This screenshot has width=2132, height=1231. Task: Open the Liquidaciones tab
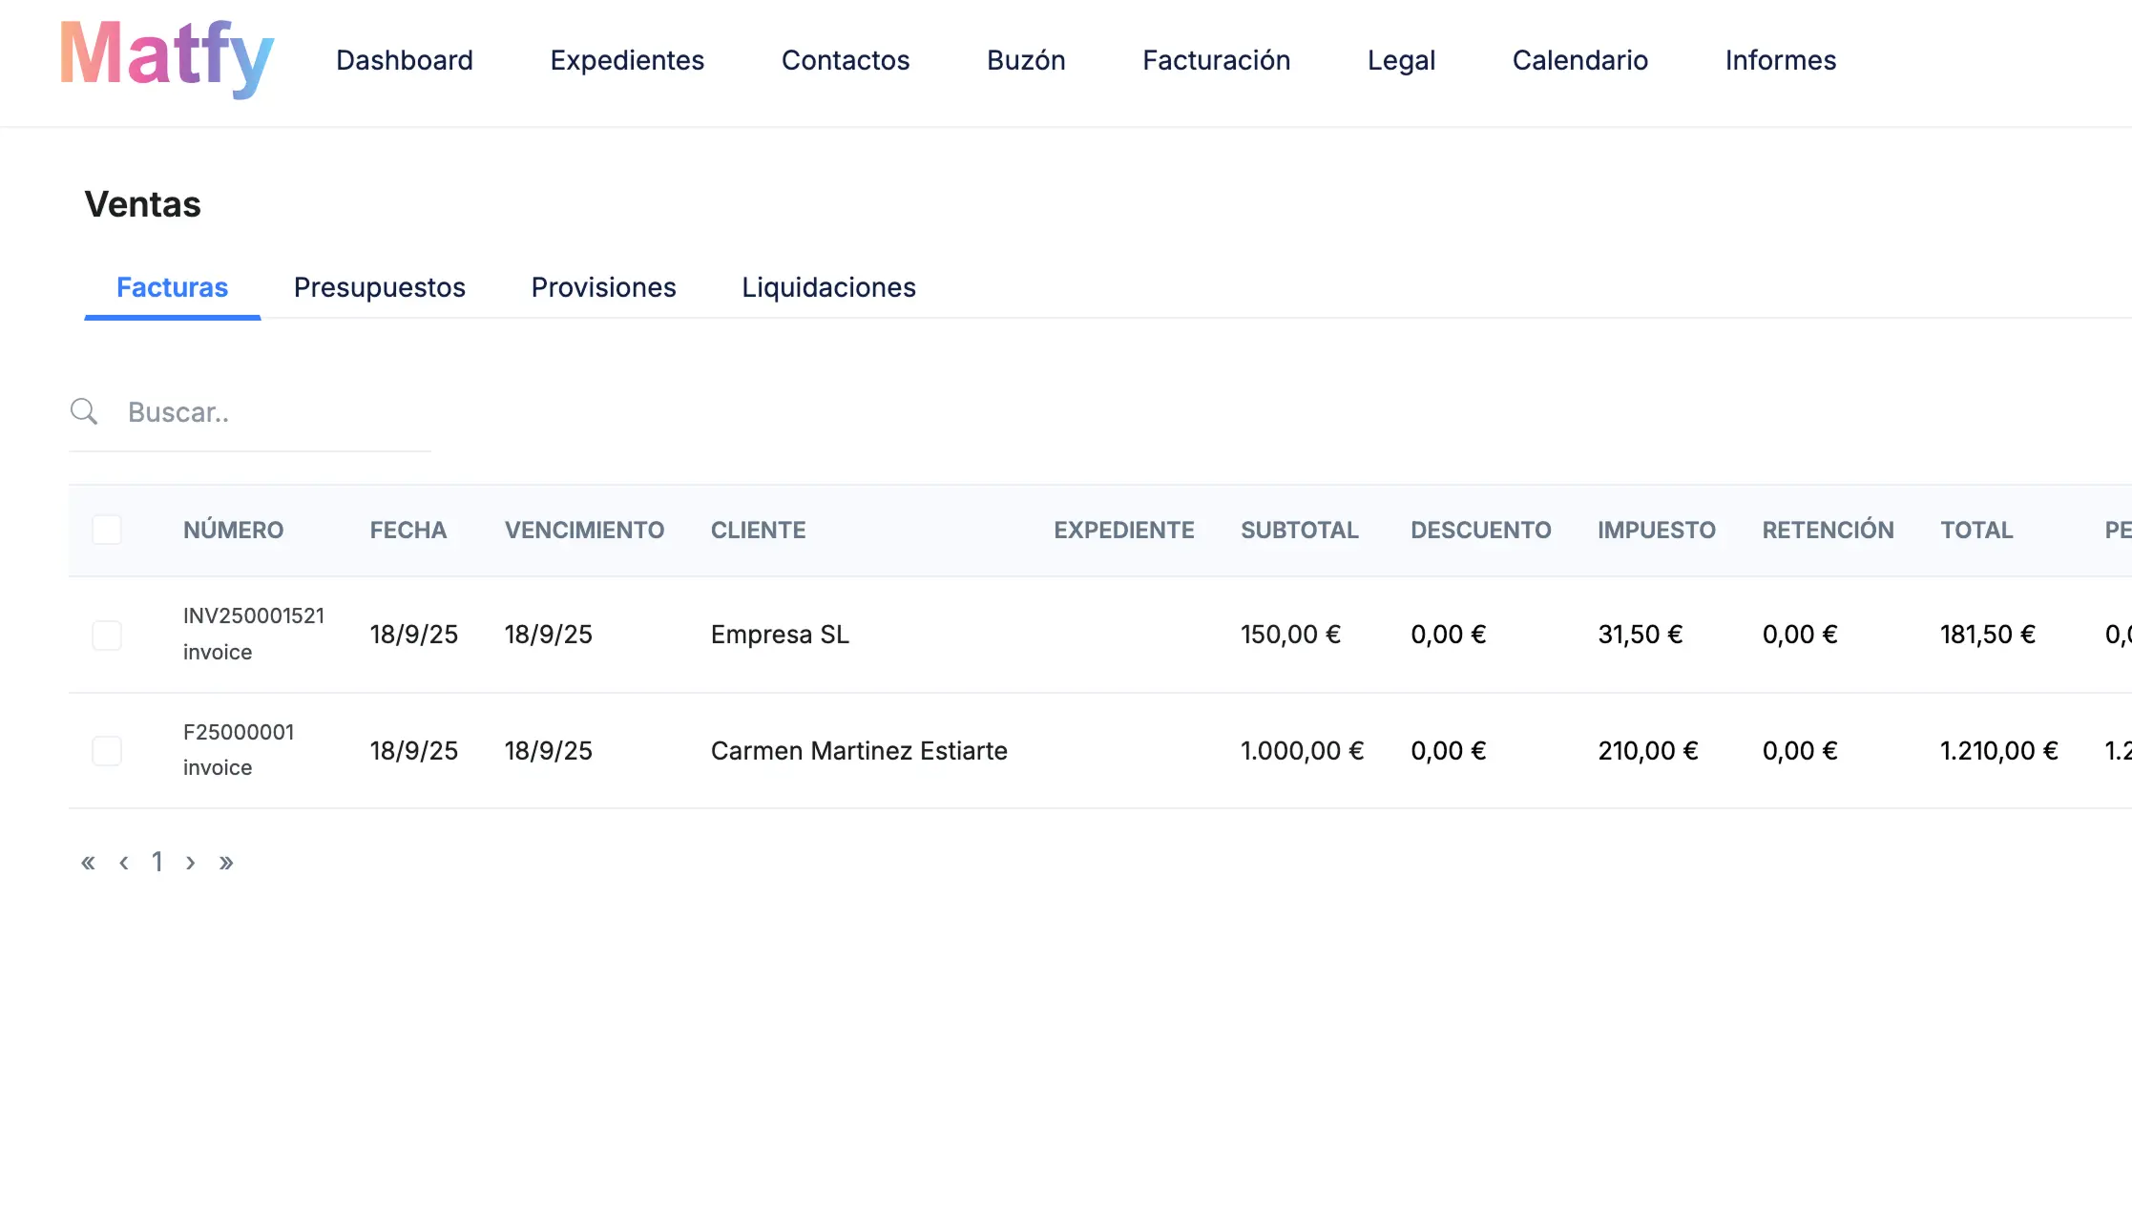pos(827,287)
